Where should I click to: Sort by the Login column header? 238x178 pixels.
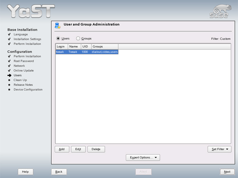point(62,46)
